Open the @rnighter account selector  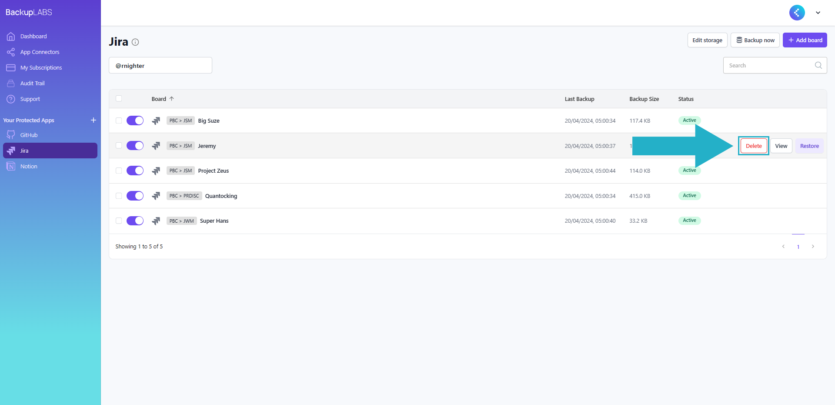pyautogui.click(x=160, y=65)
